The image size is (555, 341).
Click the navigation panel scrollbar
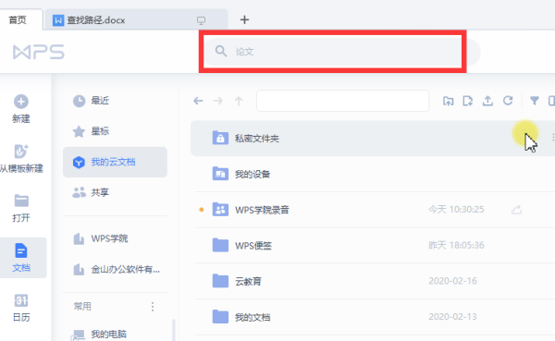(x=174, y=330)
